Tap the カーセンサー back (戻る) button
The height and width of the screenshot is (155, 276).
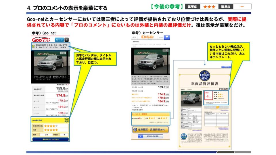tap(134, 37)
